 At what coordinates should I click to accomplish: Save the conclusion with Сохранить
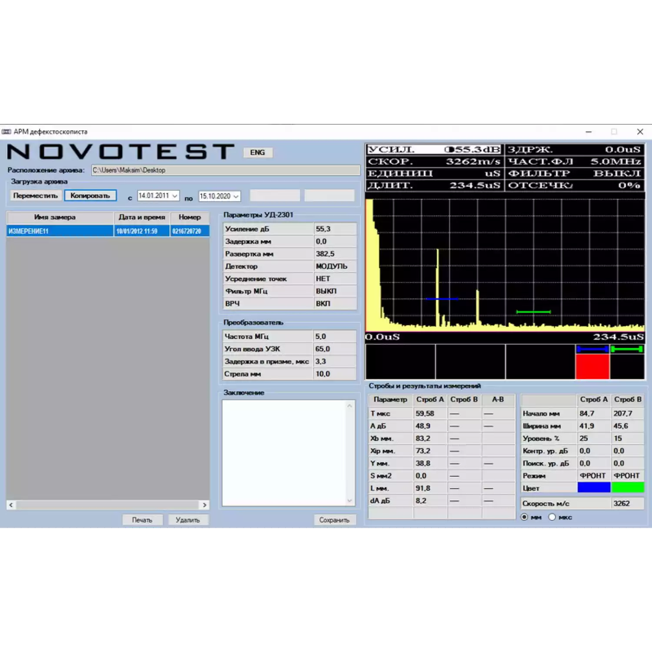pos(335,520)
